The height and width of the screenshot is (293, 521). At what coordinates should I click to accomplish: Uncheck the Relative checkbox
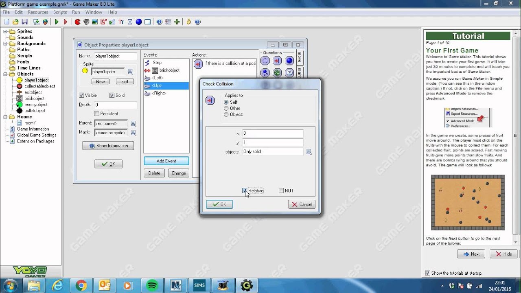245,190
